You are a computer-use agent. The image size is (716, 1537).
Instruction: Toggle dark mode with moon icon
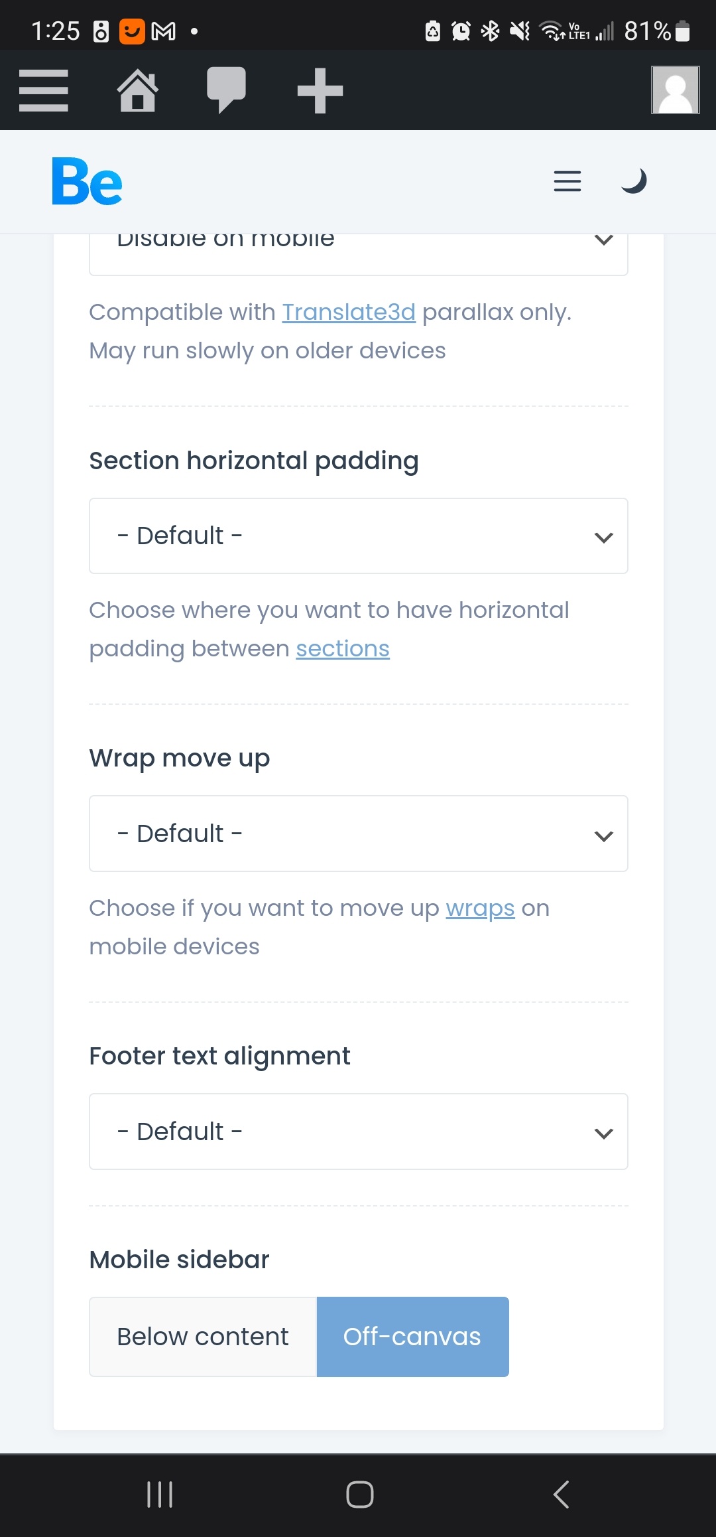(634, 181)
